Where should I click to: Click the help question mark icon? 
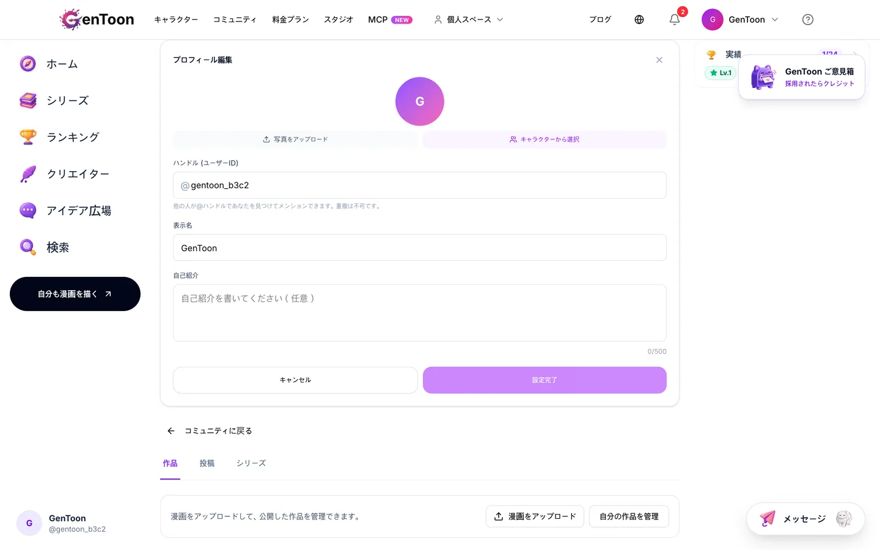coord(808,20)
